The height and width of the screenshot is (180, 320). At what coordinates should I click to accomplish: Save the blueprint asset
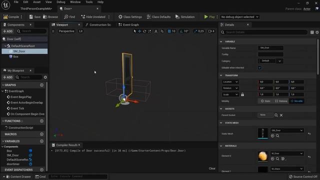pos(34,17)
